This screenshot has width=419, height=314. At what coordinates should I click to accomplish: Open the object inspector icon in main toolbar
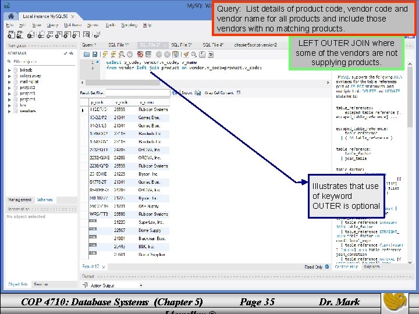tap(31, 34)
